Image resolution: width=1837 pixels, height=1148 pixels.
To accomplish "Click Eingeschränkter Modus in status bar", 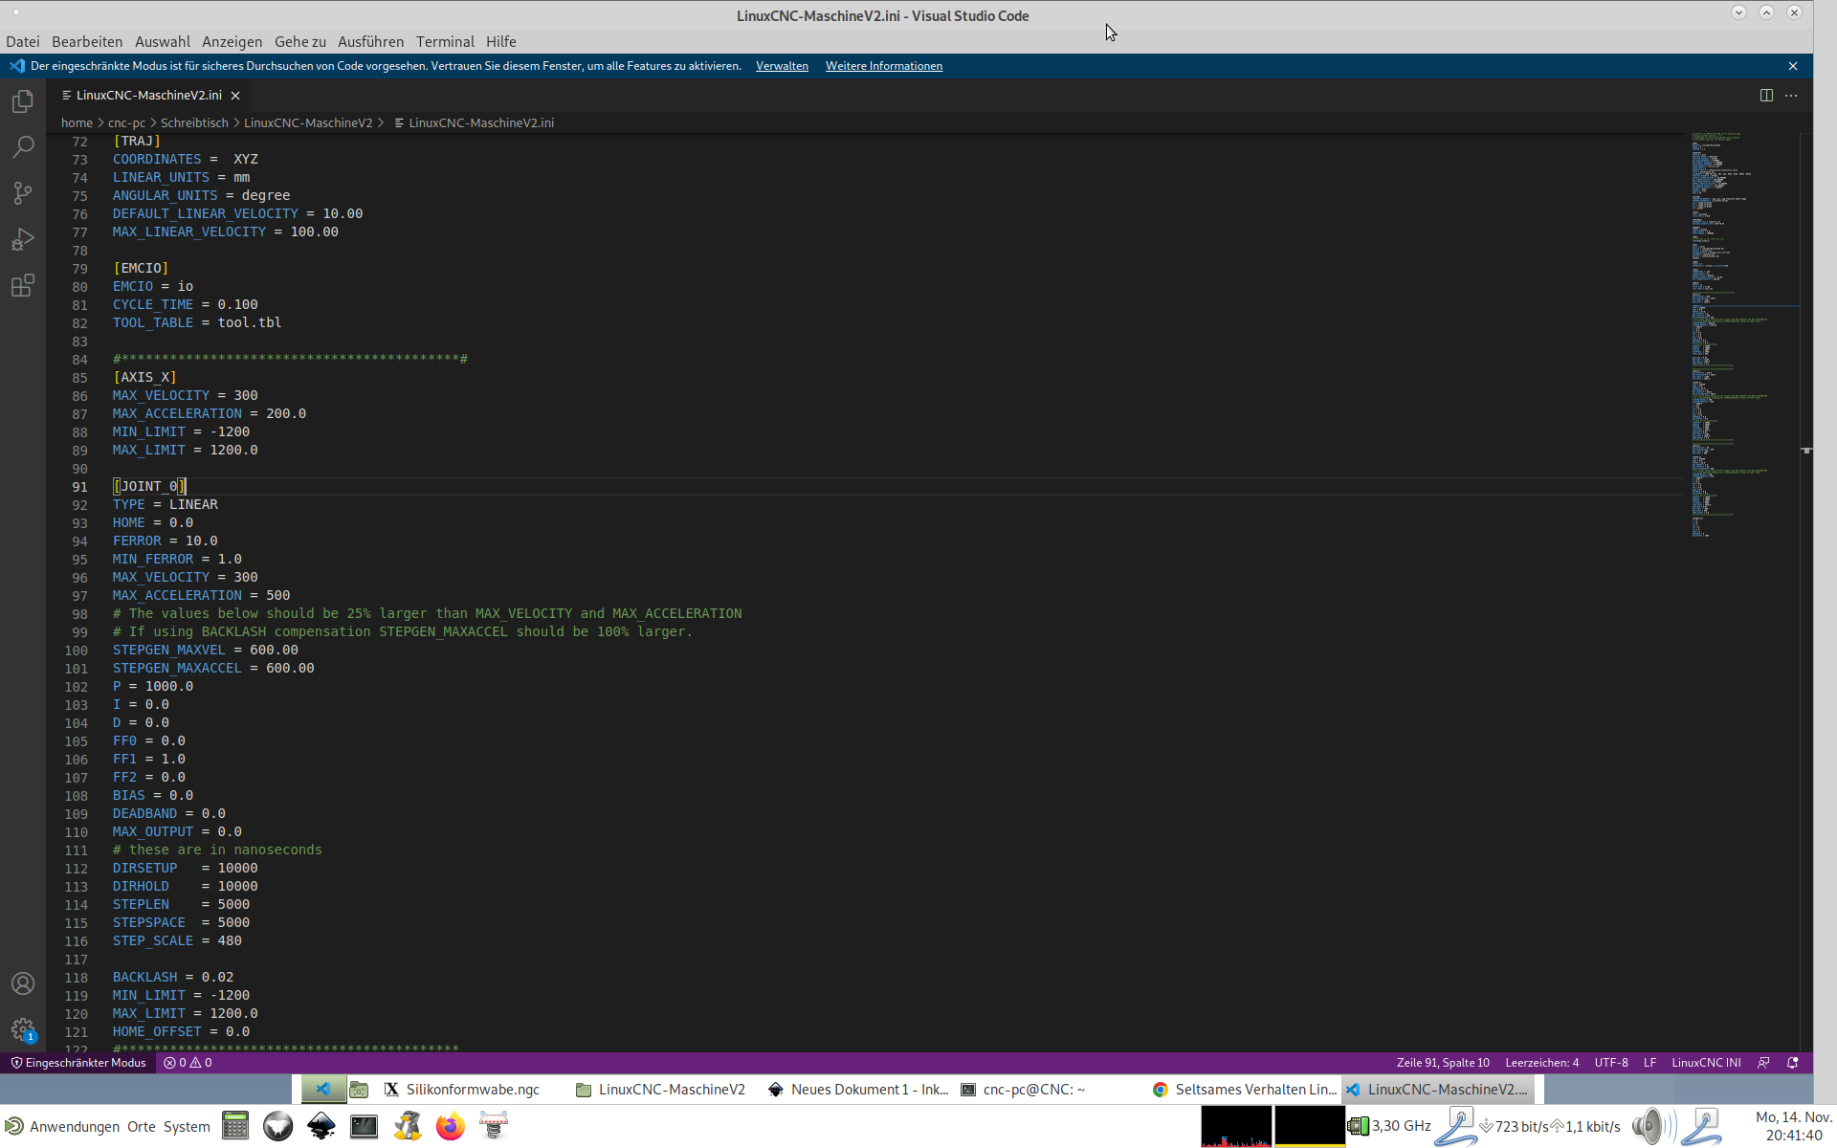I will [x=78, y=1063].
